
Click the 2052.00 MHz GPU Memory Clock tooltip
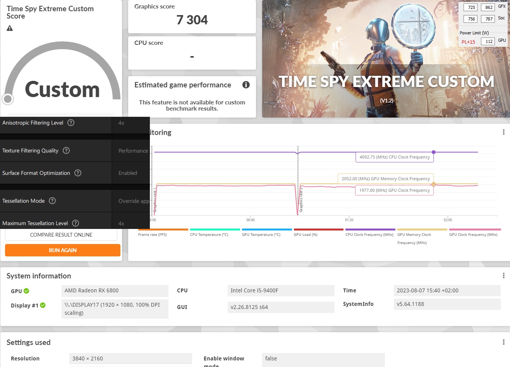point(386,179)
